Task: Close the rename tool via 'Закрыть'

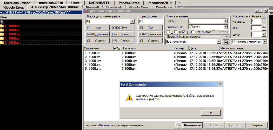Action: [x=257, y=125]
